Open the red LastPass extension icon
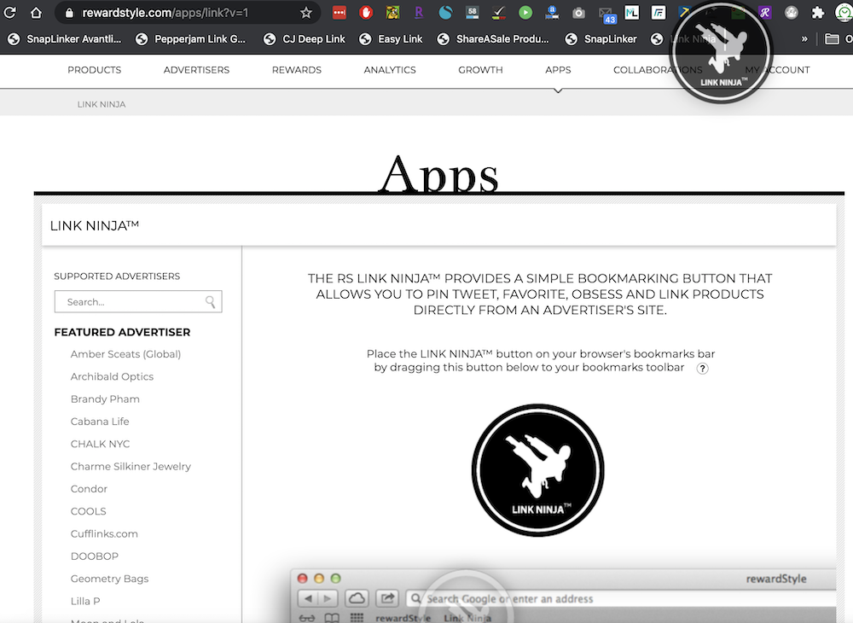 pos(339,12)
